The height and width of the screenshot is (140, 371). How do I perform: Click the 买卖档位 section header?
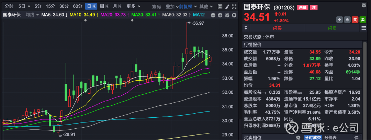253,137
